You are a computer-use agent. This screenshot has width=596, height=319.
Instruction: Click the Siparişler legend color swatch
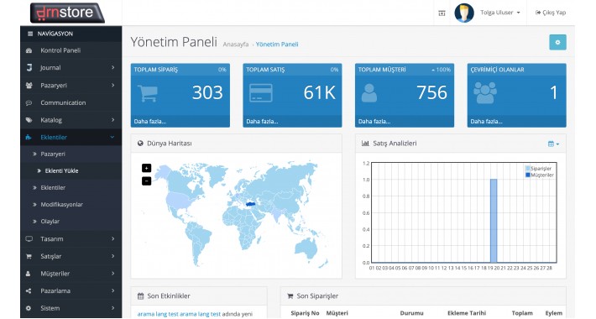527,169
